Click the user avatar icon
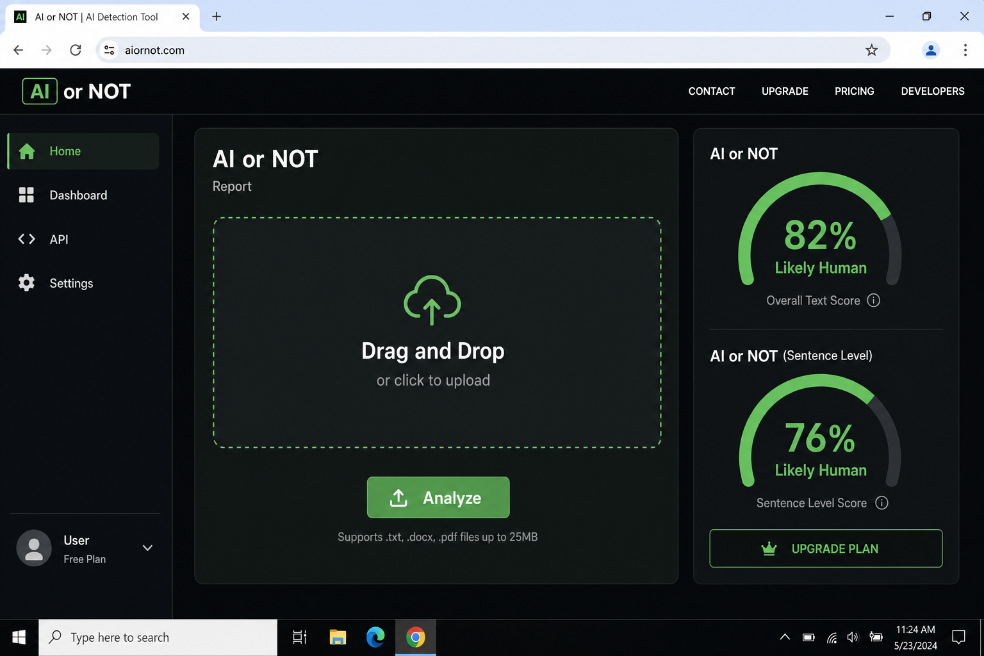This screenshot has width=984, height=656. (33, 548)
